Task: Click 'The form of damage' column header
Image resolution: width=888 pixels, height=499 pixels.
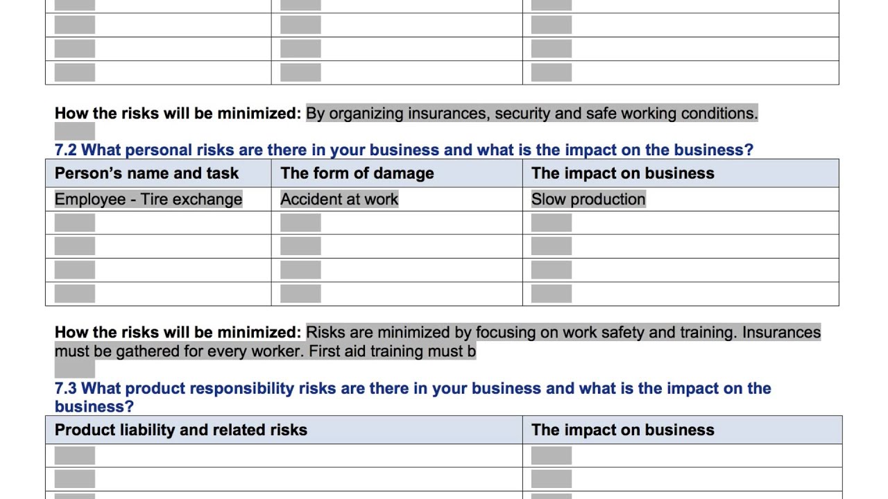Action: tap(357, 173)
